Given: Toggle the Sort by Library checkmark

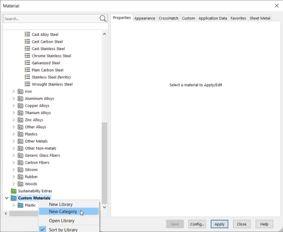Looking at the screenshot, I should pyautogui.click(x=42, y=230).
